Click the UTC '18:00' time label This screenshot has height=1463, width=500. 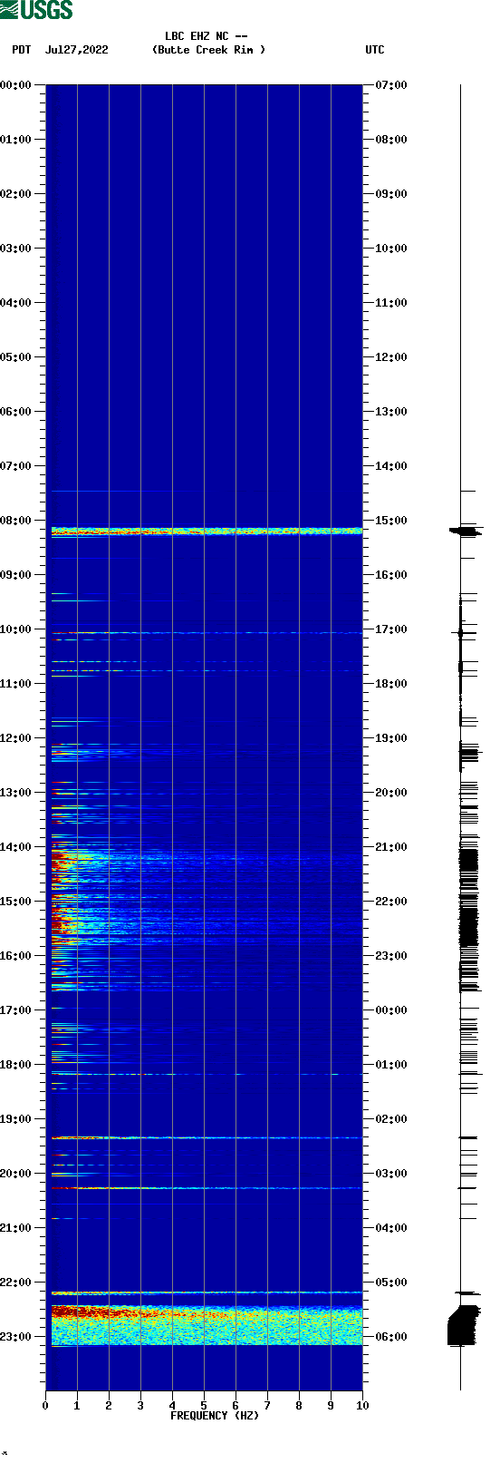391,684
